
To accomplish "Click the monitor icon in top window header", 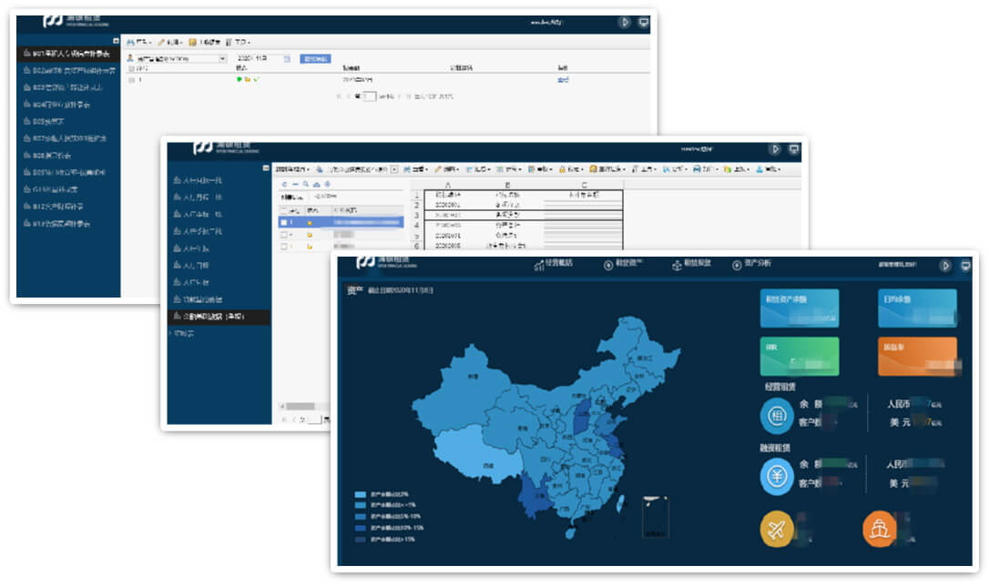I will tap(643, 23).
